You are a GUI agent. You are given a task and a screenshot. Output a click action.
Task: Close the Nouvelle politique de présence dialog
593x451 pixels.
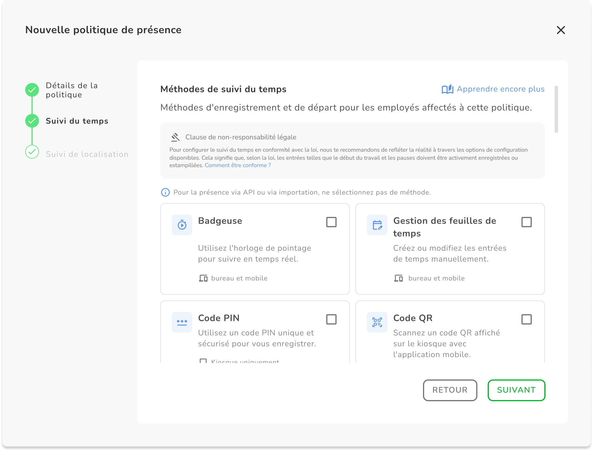point(561,30)
